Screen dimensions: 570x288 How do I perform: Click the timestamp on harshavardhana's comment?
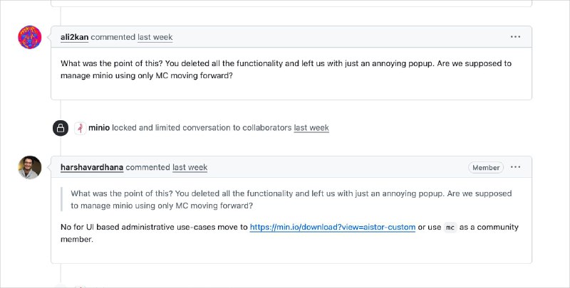coord(190,167)
